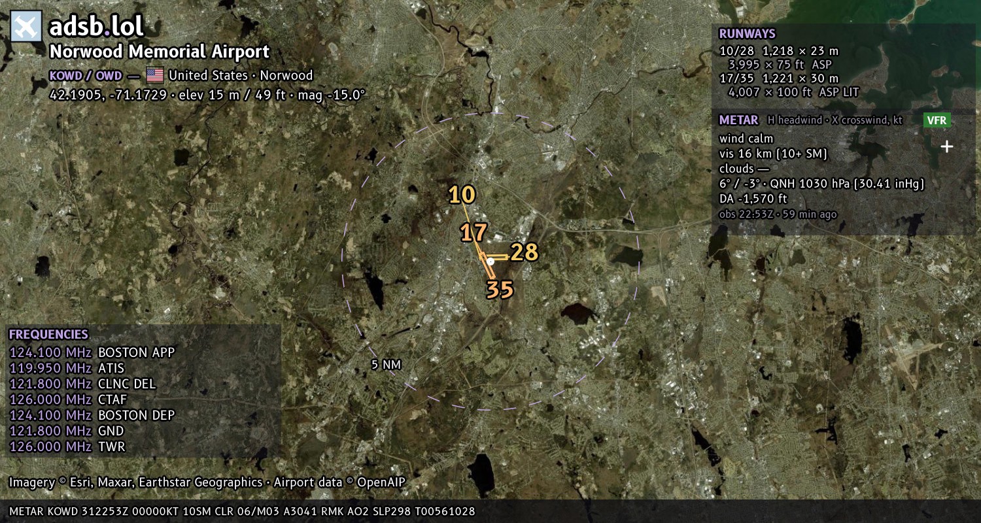The image size is (981, 523).
Task: Click the FREQUENCIES panel heading
Action: click(x=48, y=335)
